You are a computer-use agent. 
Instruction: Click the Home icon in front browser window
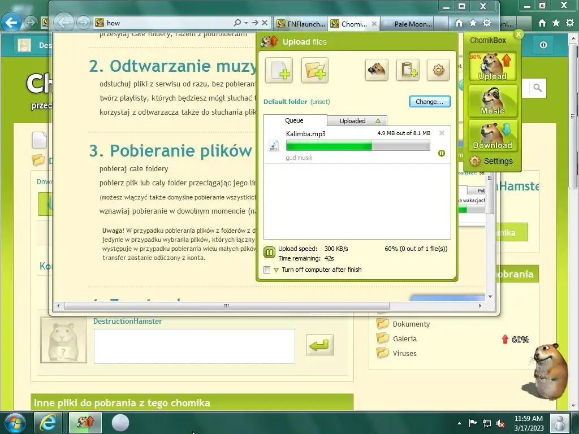click(459, 23)
